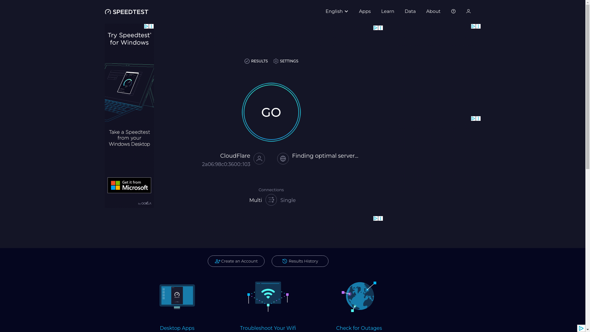
Task: Open the Learn menu
Action: pos(387,11)
